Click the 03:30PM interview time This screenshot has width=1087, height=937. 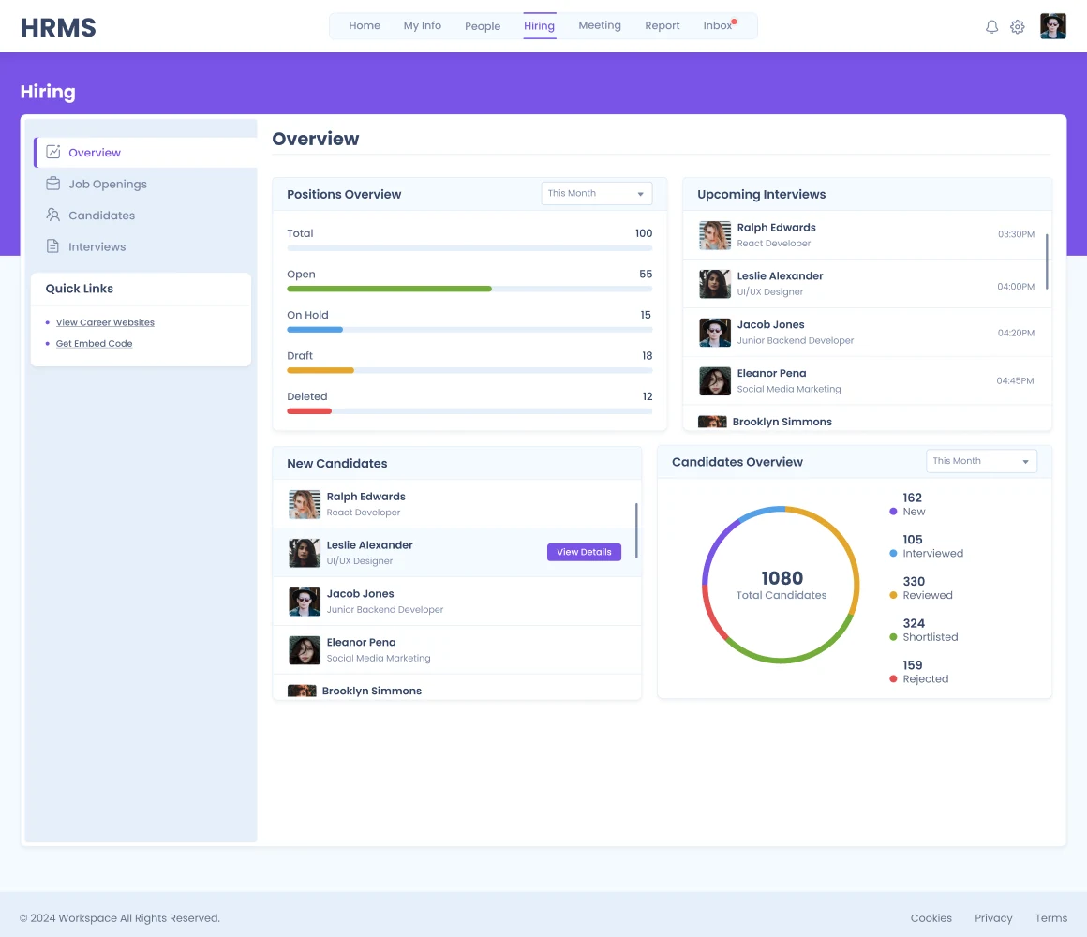pos(1016,234)
